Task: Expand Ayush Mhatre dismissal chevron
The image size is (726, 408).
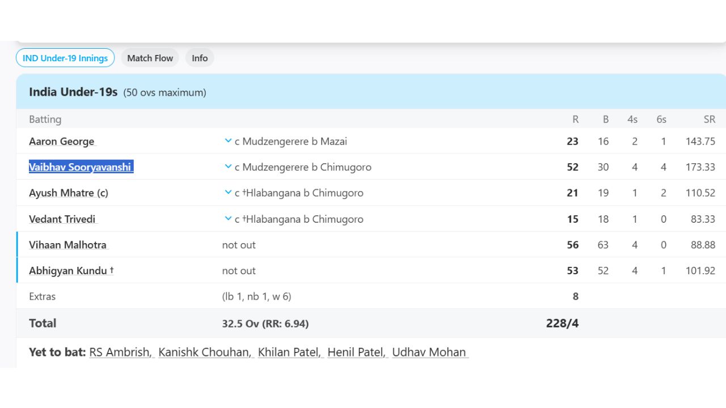Action: [x=228, y=193]
